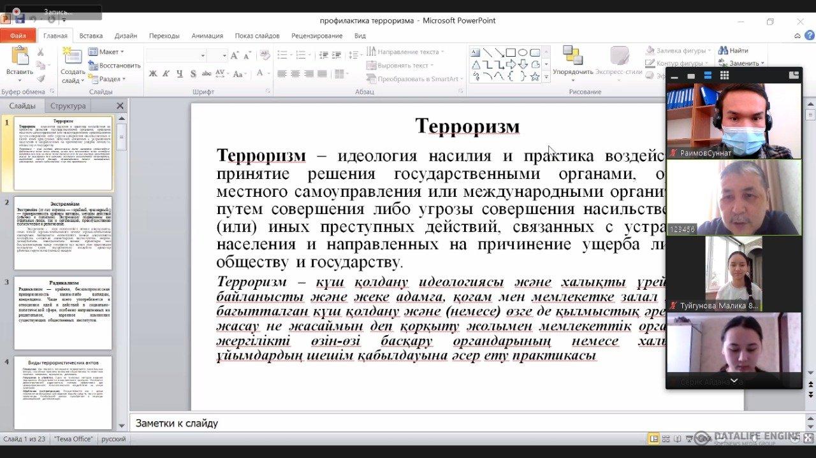Viewport: 816px width, 458px height.
Task: Switch to normal view in status bar
Action: 653,439
